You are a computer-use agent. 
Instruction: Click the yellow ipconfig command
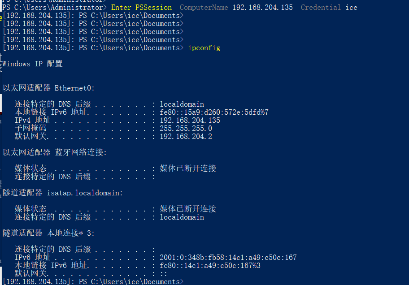(204, 48)
